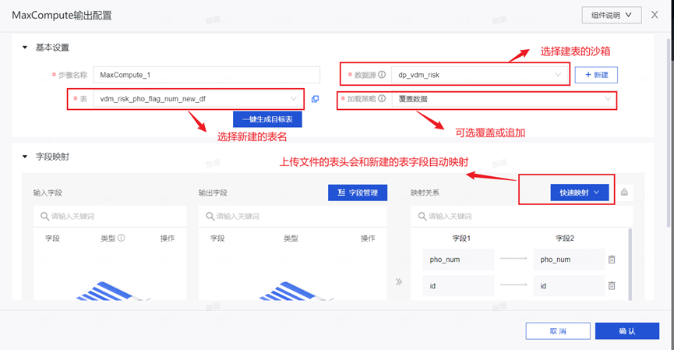Viewport: 674px width, 350px height.
Task: Click the 字段1 column header
Action: 461,238
